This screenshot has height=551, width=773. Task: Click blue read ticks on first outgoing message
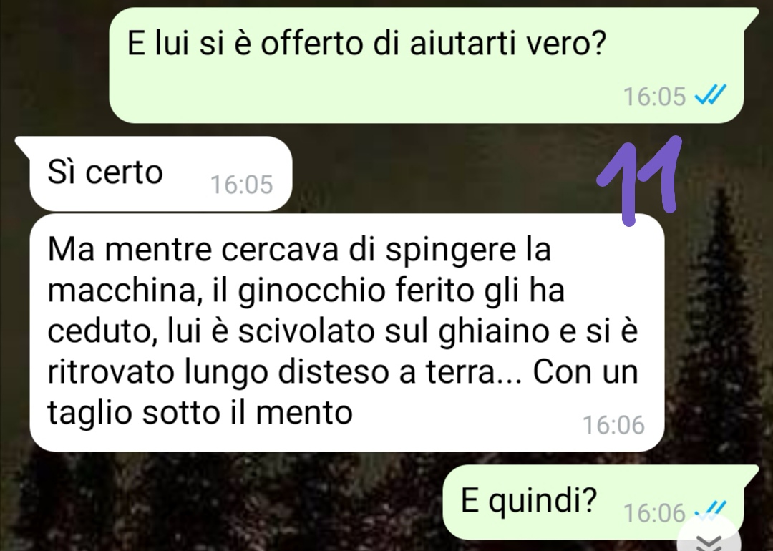click(711, 95)
